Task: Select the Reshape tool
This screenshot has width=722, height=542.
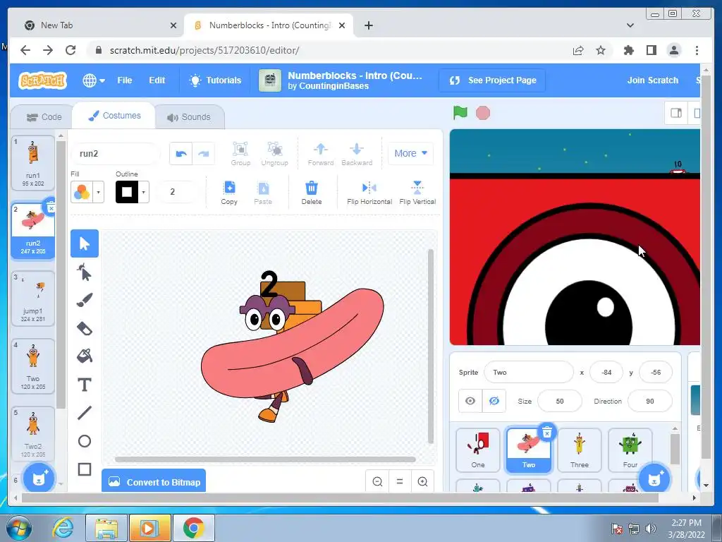Action: click(x=85, y=272)
